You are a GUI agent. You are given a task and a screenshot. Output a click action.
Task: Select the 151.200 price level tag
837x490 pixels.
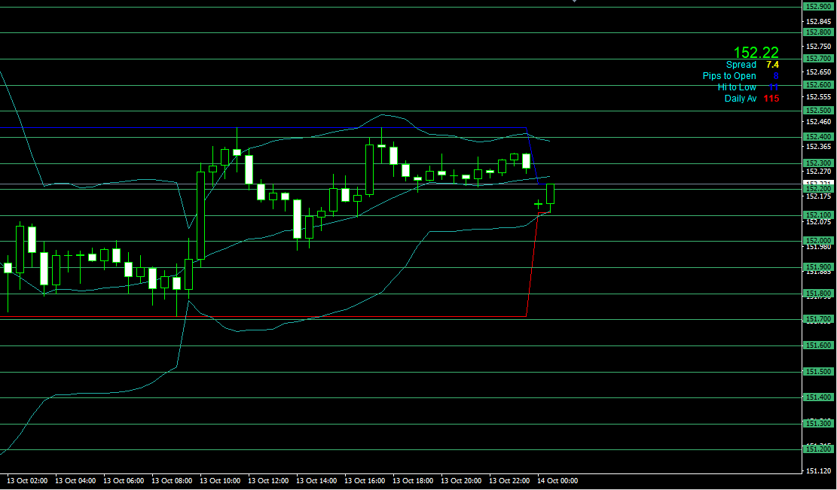(x=818, y=449)
